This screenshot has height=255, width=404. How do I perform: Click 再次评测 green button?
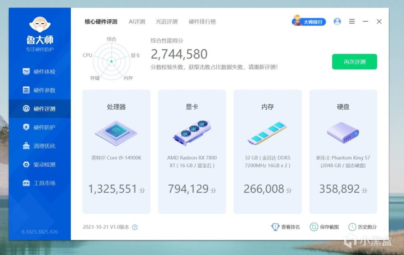pyautogui.click(x=355, y=62)
